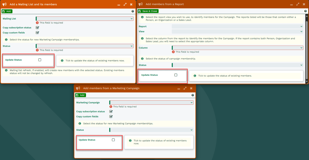This screenshot has height=160, width=309.
Task: Expand the Add members from Marketing Campaign window
Action: click(x=185, y=88)
